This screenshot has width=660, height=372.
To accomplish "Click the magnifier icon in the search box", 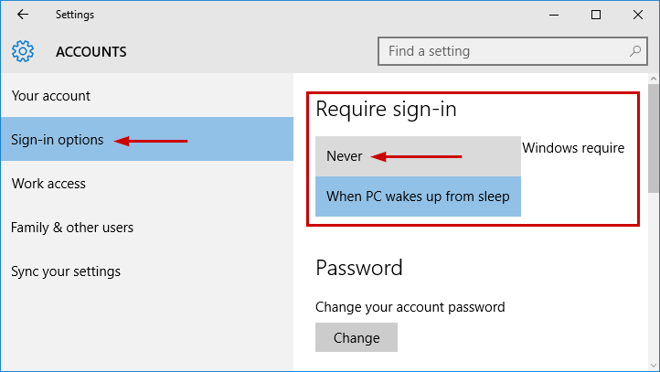I will pos(635,51).
